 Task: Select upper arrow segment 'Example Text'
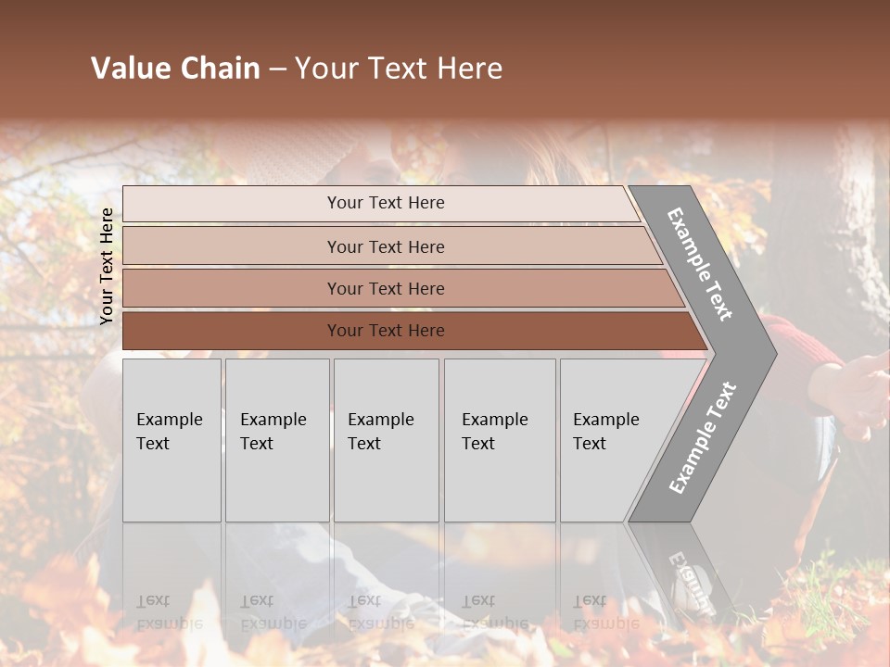click(x=700, y=264)
